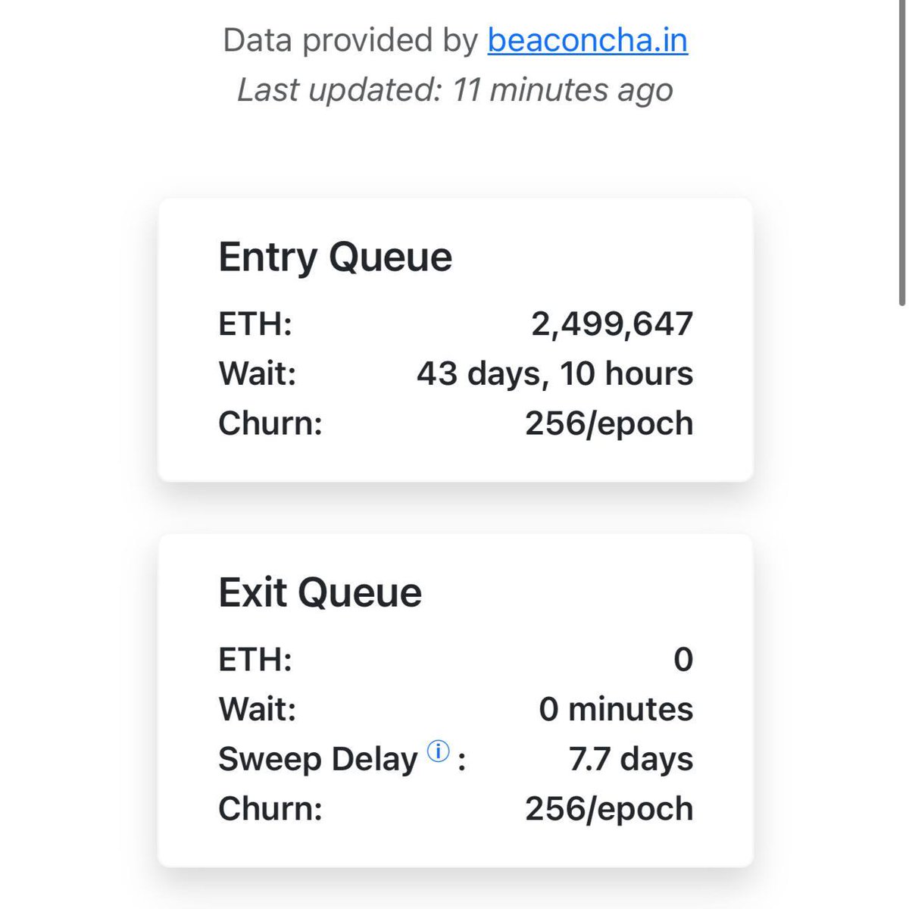Viewport: 909px width, 909px height.
Task: Click the Exit Queue ETH value 0
Action: tap(683, 660)
